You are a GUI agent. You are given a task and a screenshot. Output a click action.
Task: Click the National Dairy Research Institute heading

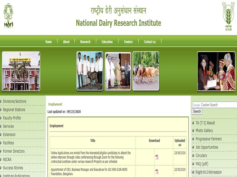(118, 23)
